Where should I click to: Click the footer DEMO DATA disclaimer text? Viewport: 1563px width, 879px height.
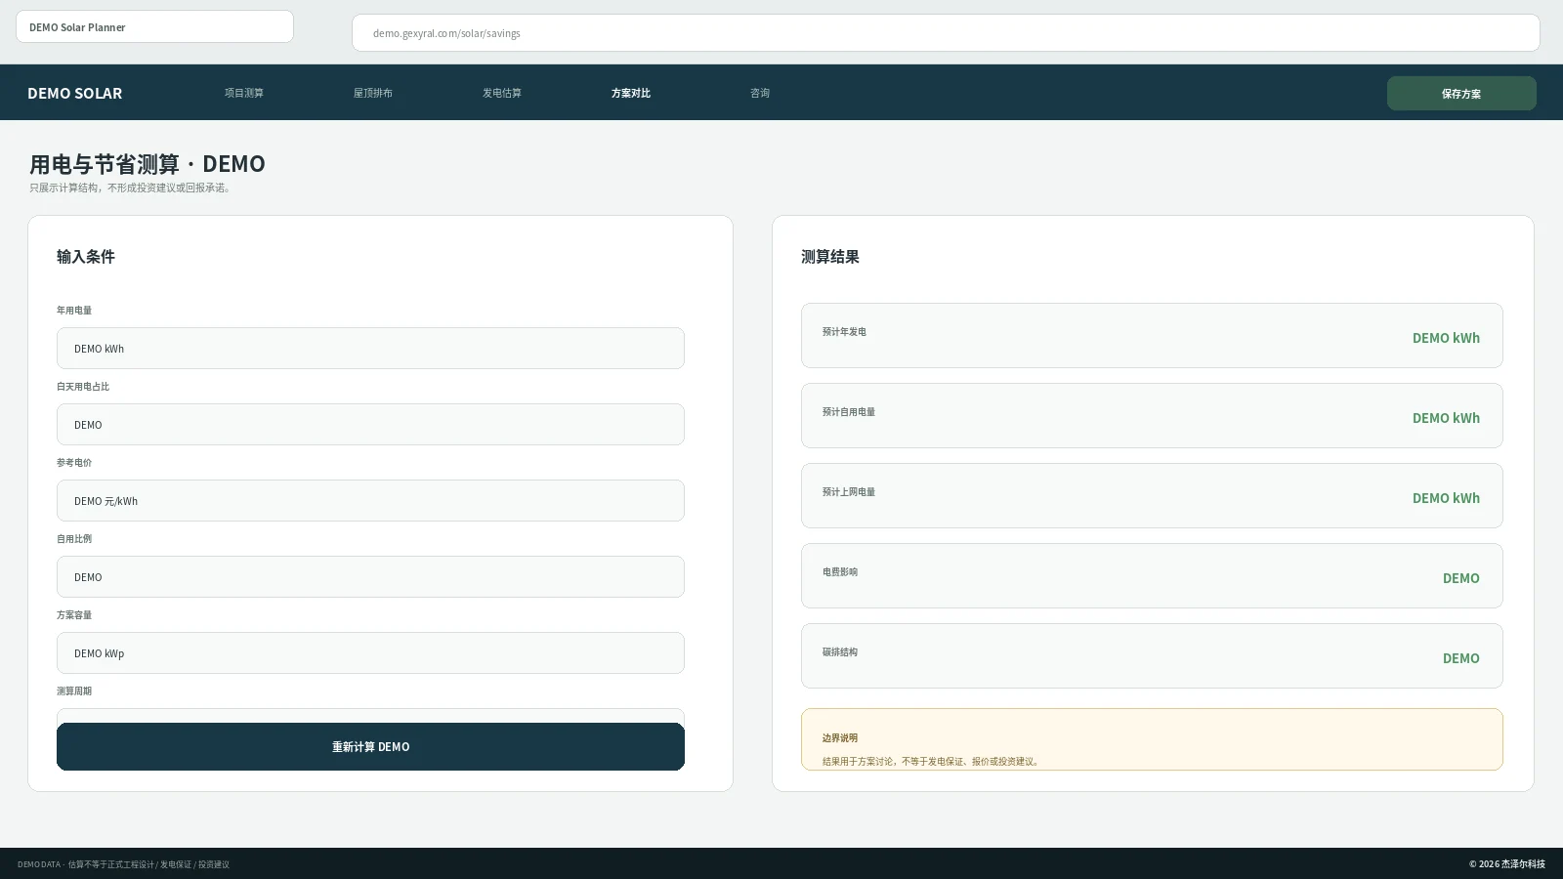coord(123,864)
